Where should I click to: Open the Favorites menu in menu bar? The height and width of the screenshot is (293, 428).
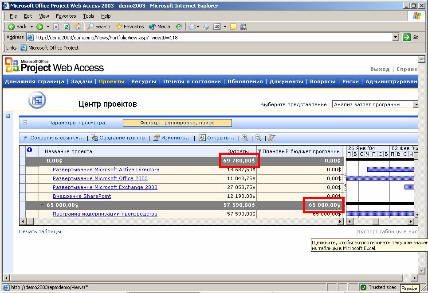pos(66,16)
